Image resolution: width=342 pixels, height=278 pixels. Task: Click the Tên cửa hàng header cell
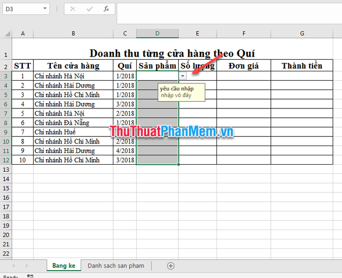(73, 65)
